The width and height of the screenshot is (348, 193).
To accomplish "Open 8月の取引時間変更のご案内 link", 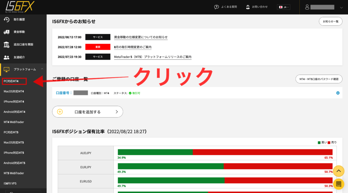I will (133, 47).
